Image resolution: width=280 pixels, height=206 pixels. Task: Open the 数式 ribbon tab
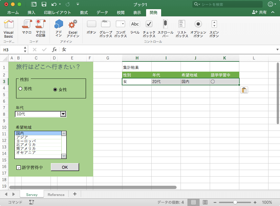point(84,12)
